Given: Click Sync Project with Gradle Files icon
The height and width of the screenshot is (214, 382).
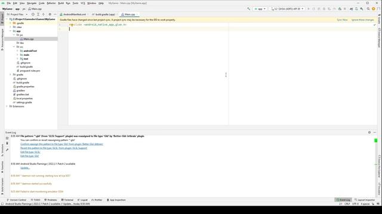Looking at the screenshot, I should [351, 9].
